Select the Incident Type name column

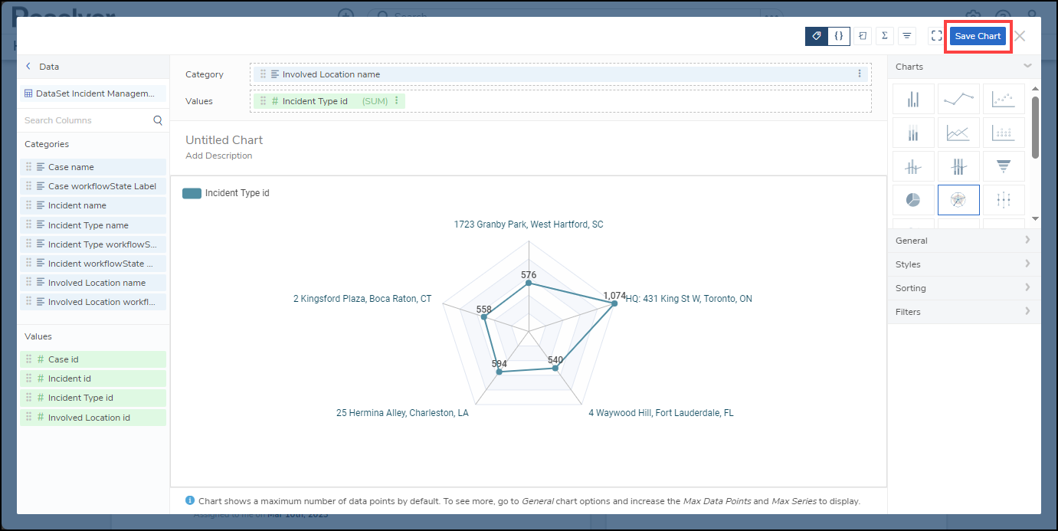(93, 225)
